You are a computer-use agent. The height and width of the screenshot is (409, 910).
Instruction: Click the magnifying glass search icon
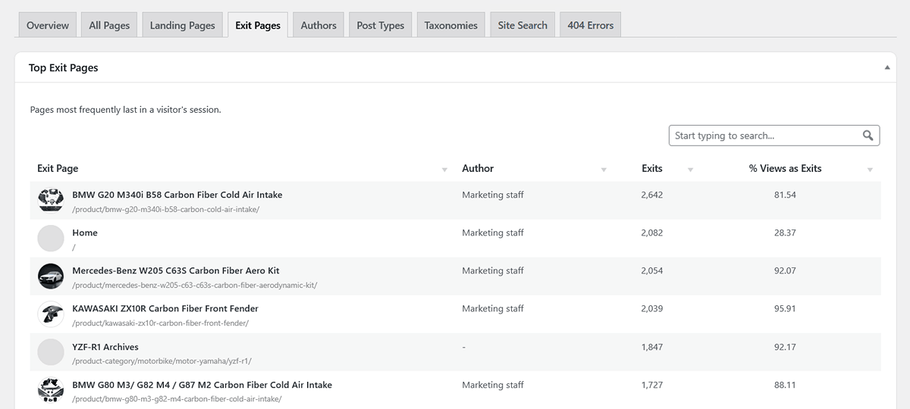tap(869, 136)
